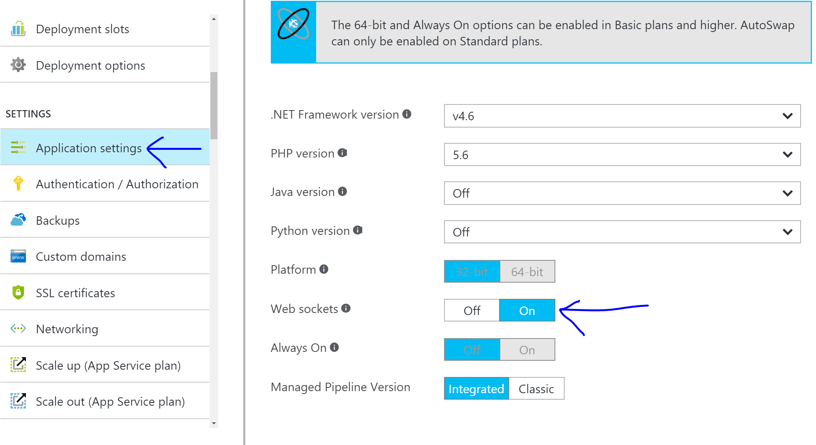
Task: Open Deployment options menu item
Action: click(105, 65)
